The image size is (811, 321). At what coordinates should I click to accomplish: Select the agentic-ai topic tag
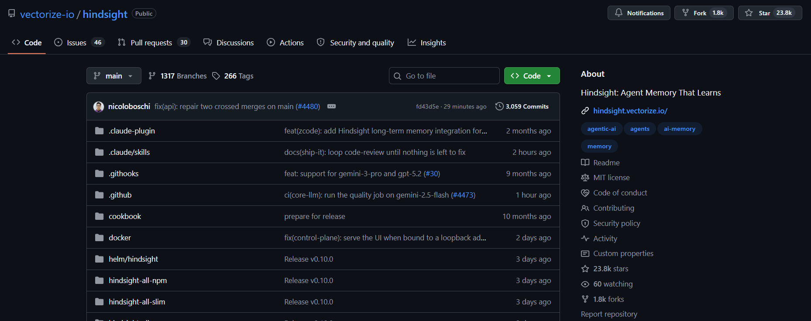pyautogui.click(x=601, y=129)
